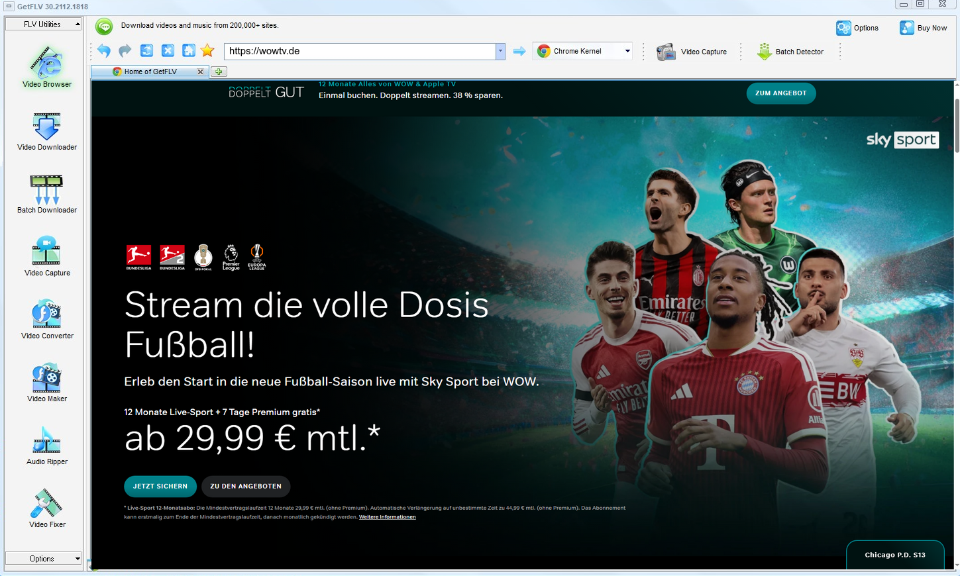Expand the Options panel at bottom left

pyautogui.click(x=43, y=559)
